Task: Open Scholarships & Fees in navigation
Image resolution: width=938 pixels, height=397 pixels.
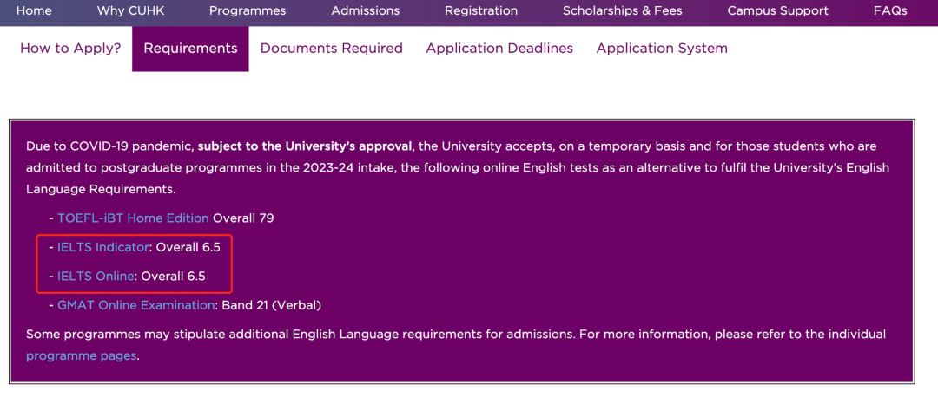Action: tap(622, 11)
